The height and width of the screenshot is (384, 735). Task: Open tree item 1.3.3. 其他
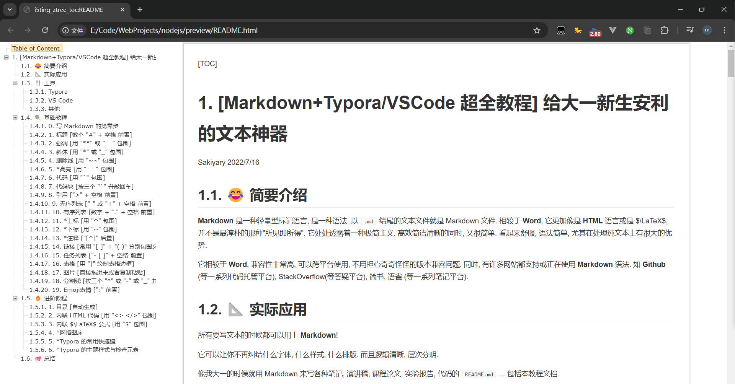[44, 109]
